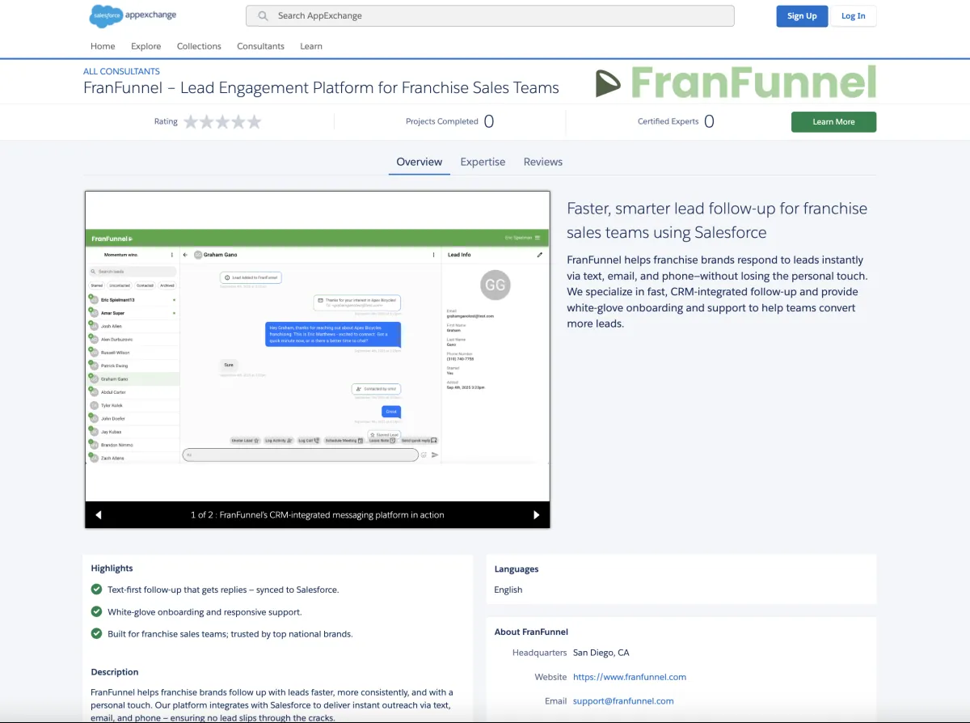Open the Consultants menu item
The width and height of the screenshot is (970, 723).
click(260, 46)
